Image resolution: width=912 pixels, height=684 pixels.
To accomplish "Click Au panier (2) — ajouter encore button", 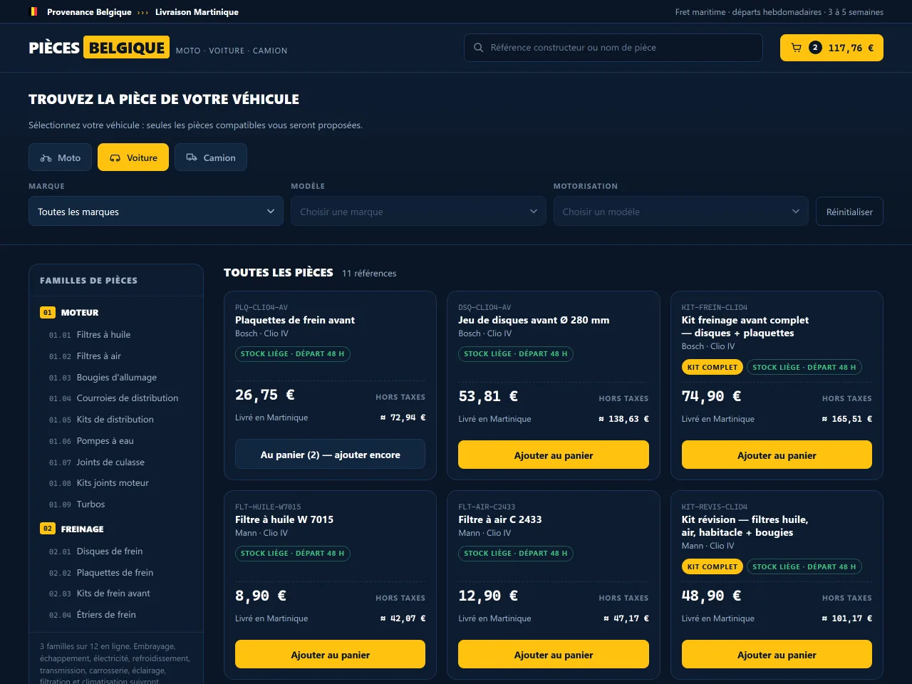I will (330, 455).
